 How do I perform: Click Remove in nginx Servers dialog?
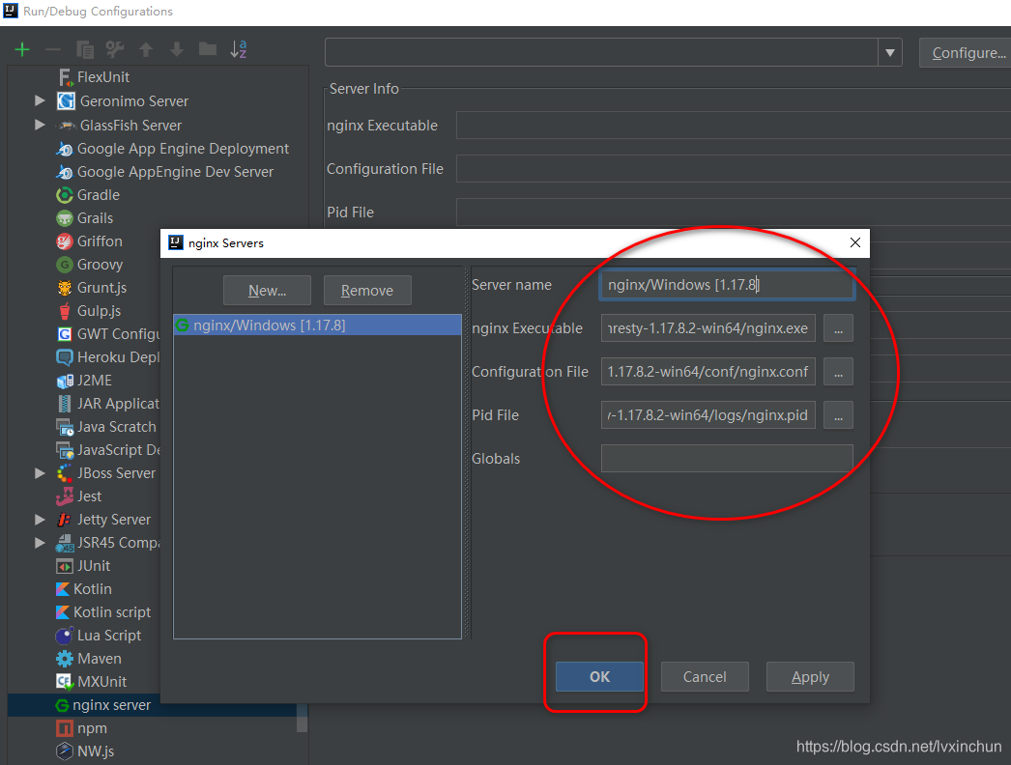pos(367,291)
